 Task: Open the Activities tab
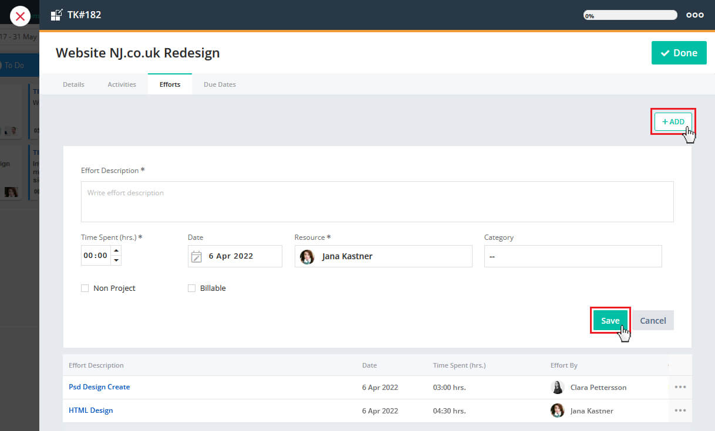(122, 84)
